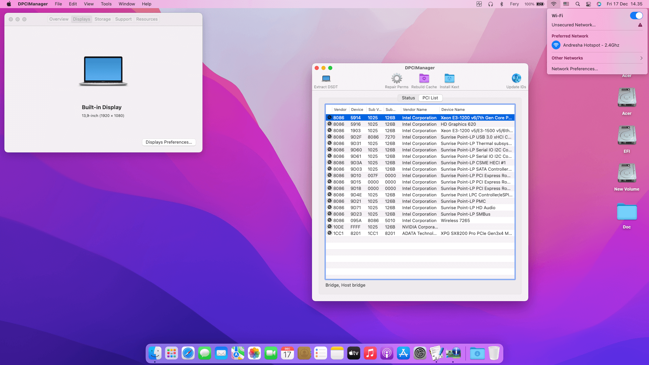Sort the PCI list by Vendor column
The width and height of the screenshot is (649, 365).
pos(340,110)
